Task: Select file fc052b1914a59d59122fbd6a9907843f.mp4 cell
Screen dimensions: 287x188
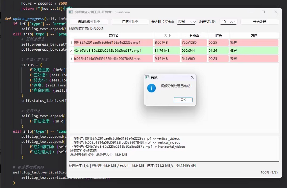Action: [x=113, y=58]
